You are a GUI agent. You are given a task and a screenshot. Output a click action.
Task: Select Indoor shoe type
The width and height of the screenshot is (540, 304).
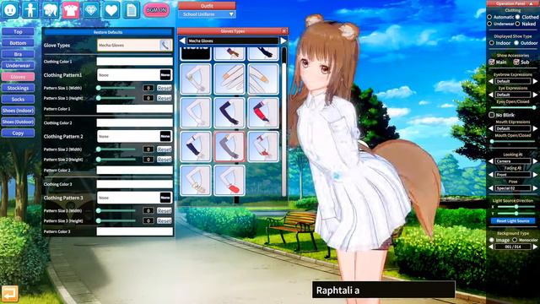[x=491, y=43]
